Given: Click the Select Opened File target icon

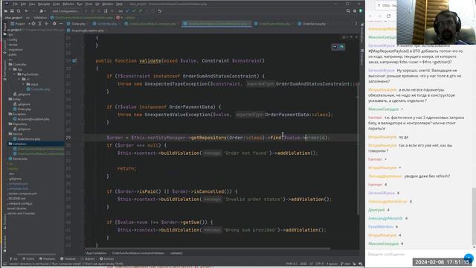Looking at the screenshot, I should click(x=33, y=24).
